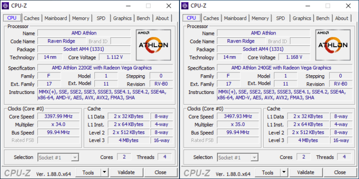The image size is (359, 179).
Task: Click Name field AMD Athlon in right window
Action: pyautogui.click(x=263, y=33)
